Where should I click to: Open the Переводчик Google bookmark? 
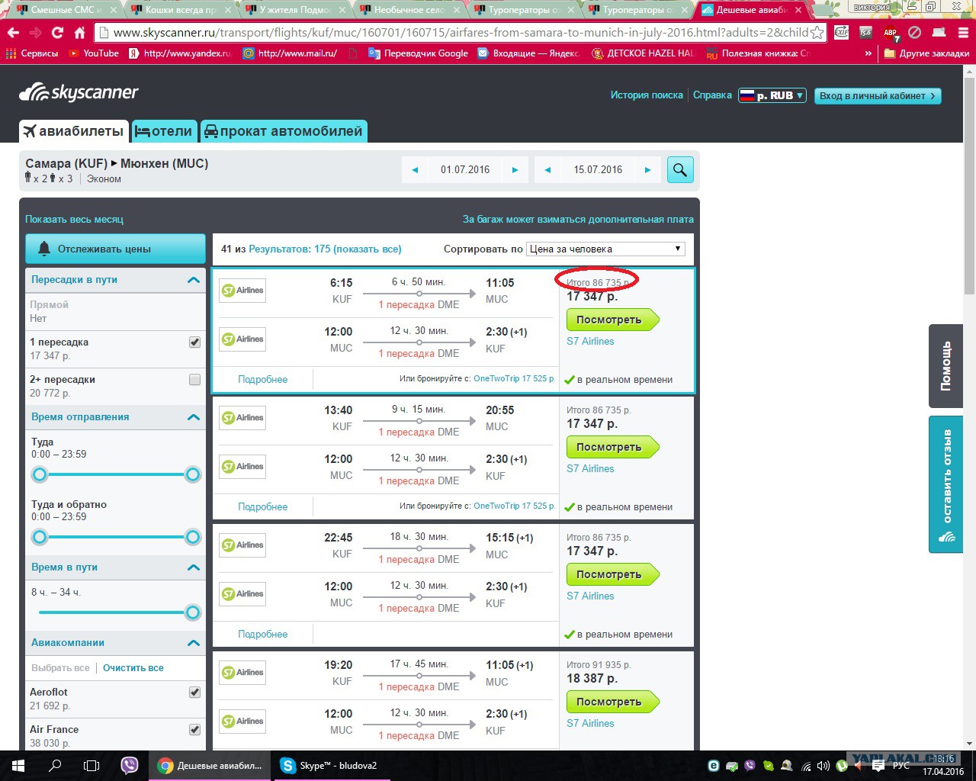(x=418, y=53)
